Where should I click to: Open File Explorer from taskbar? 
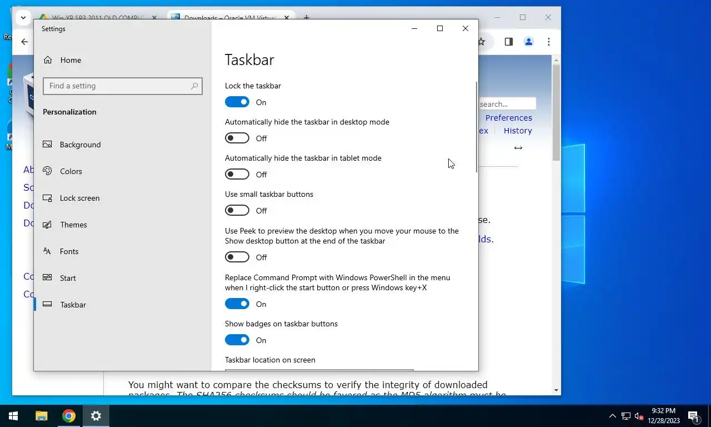tap(42, 416)
